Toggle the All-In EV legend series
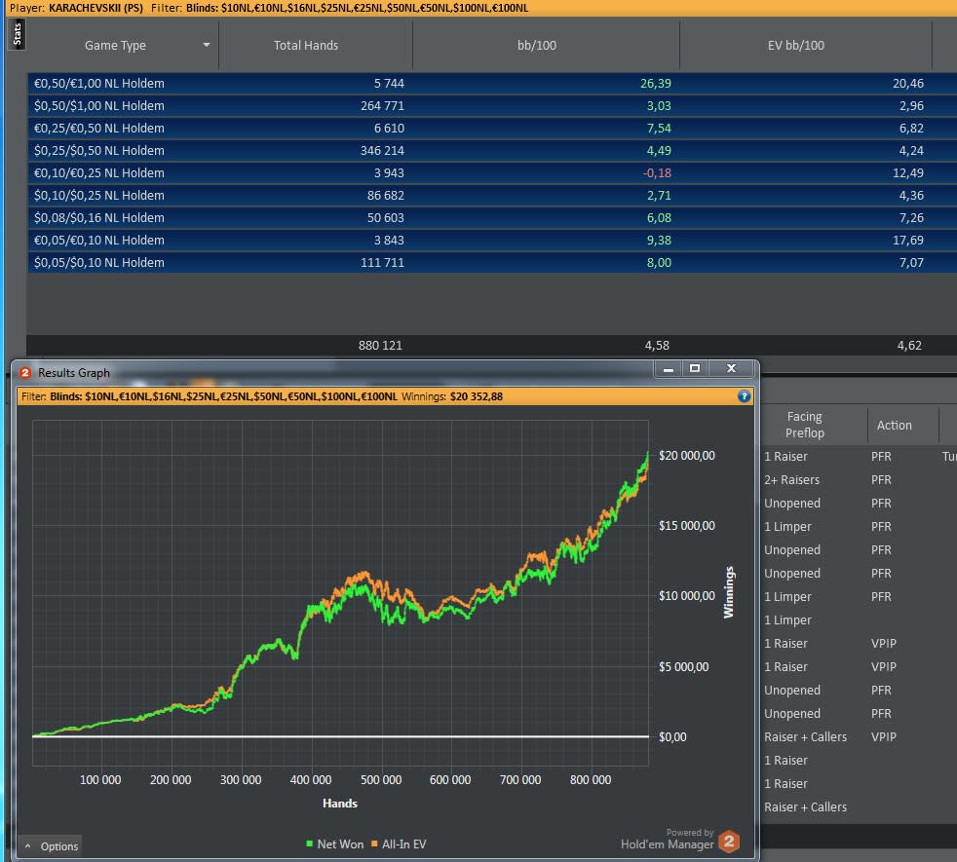This screenshot has height=862, width=957. point(399,843)
